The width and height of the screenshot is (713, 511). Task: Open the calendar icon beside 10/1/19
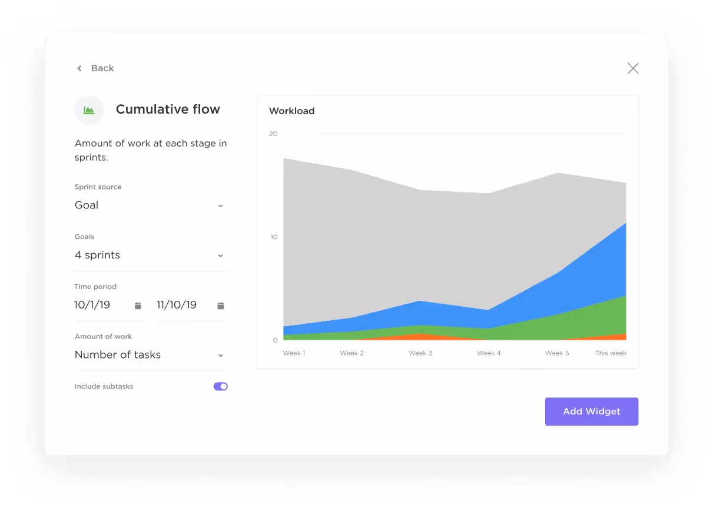[138, 305]
